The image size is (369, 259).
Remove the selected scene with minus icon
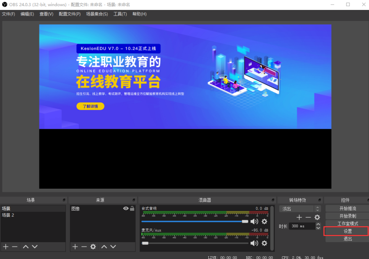(15, 247)
